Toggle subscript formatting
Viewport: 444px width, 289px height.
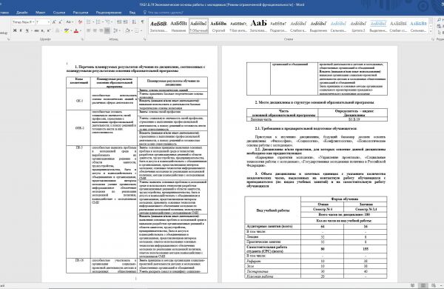click(x=42, y=30)
